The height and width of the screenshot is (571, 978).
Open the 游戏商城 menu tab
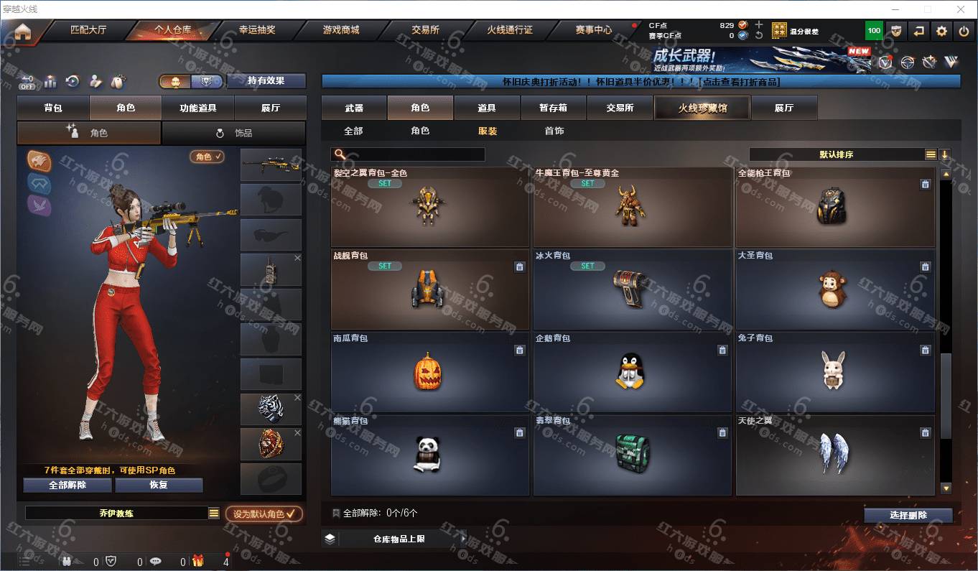[x=341, y=30]
